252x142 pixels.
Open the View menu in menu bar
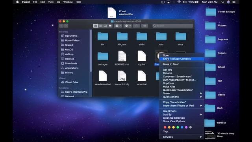tap(51, 2)
